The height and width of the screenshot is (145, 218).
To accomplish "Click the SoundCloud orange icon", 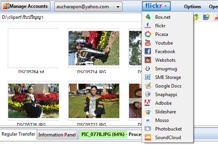I will click(x=148, y=137).
